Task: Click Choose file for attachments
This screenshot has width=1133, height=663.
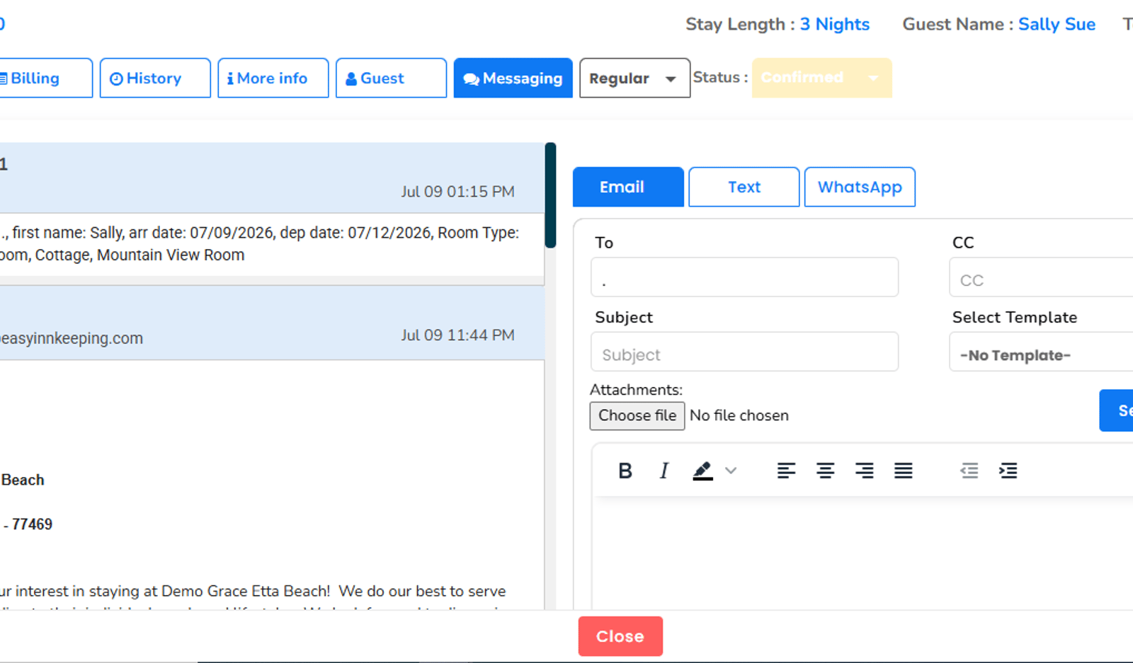Action: click(637, 415)
